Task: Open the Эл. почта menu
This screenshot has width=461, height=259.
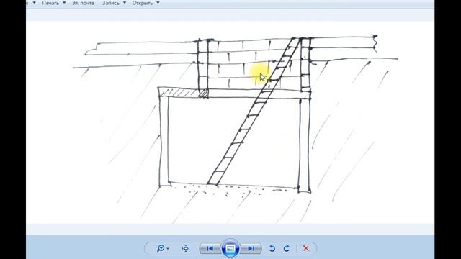Action: pos(83,3)
